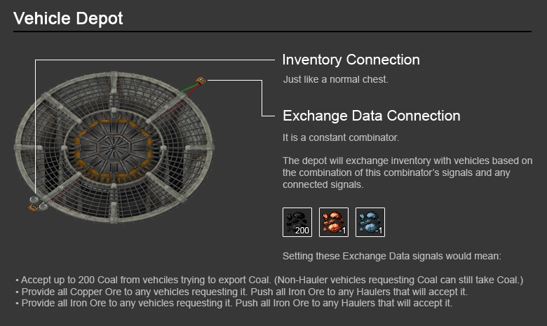Click the bullet about accepting 200 Coal
The image size is (547, 326).
tap(269, 280)
